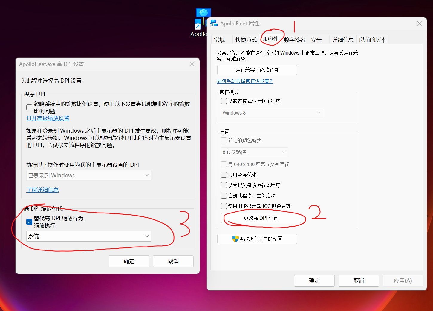The height and width of the screenshot is (311, 433).
Task: Toggle 注册此程序以重新启动 checkbox
Action: (x=224, y=196)
